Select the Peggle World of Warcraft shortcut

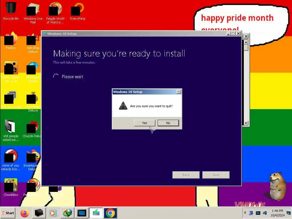coord(55,13)
